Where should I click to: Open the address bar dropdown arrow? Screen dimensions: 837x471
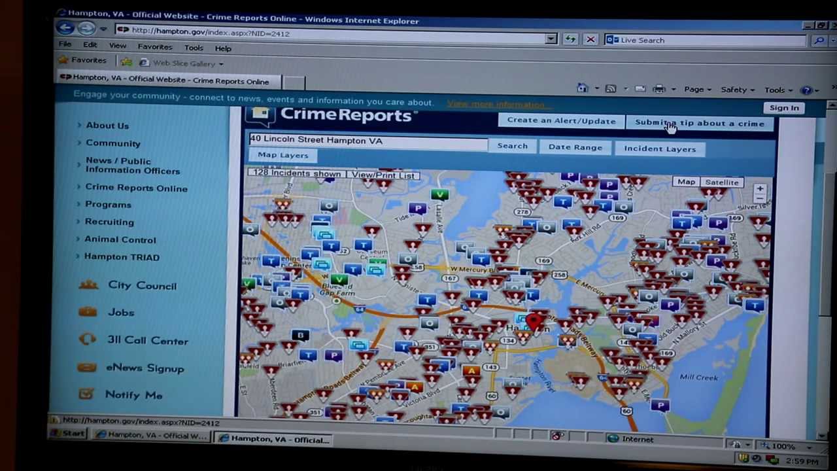point(551,39)
